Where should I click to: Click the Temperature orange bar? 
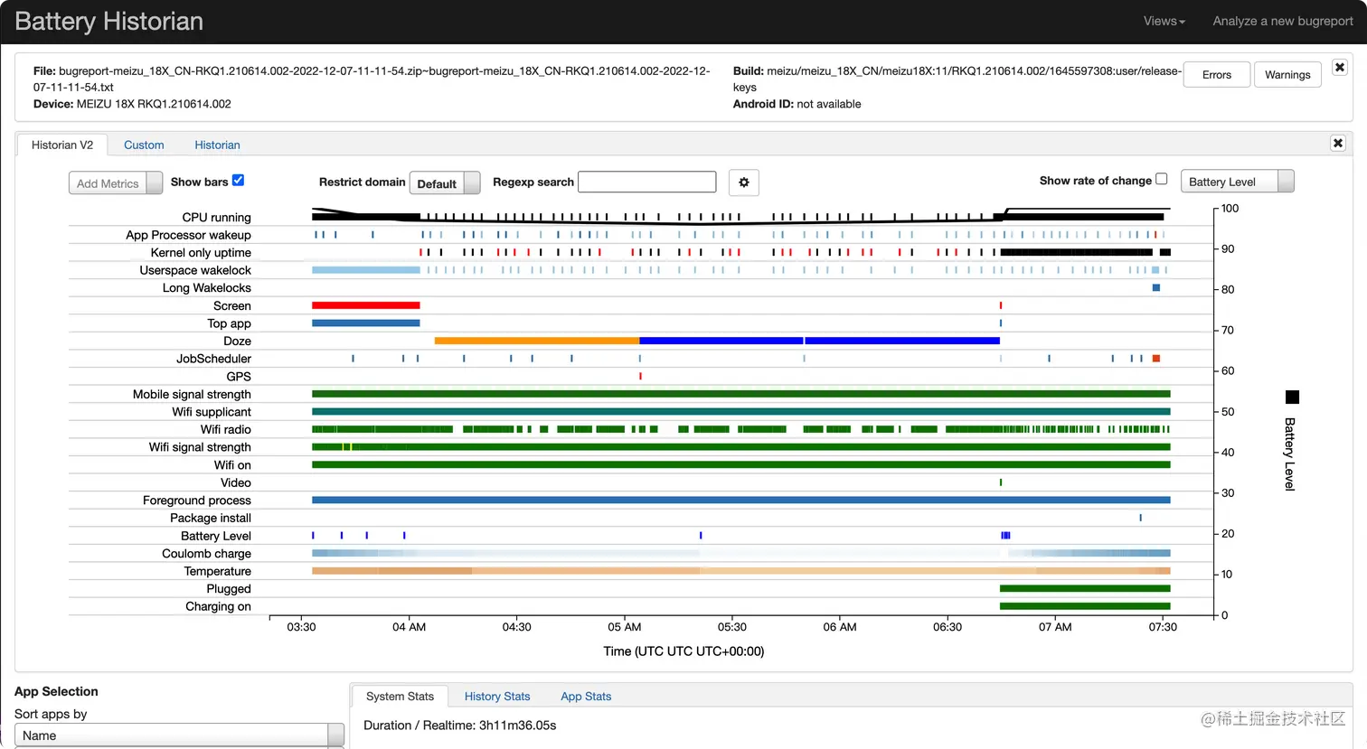pyautogui.click(x=741, y=571)
